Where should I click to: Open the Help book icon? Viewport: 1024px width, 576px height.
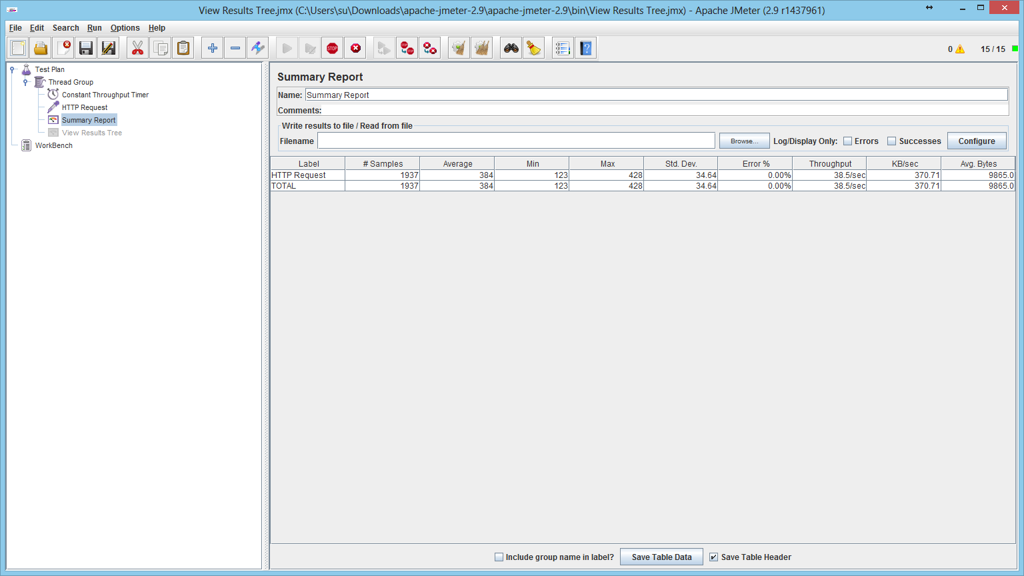coord(585,48)
